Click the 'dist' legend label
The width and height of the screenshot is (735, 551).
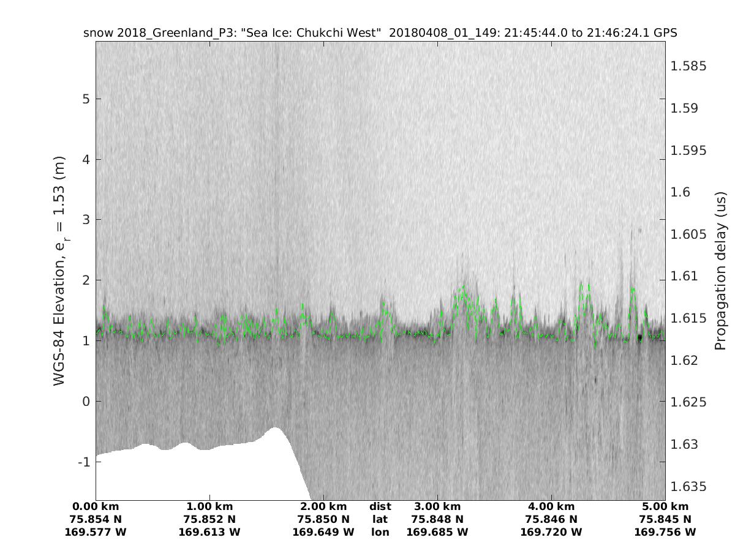click(380, 506)
